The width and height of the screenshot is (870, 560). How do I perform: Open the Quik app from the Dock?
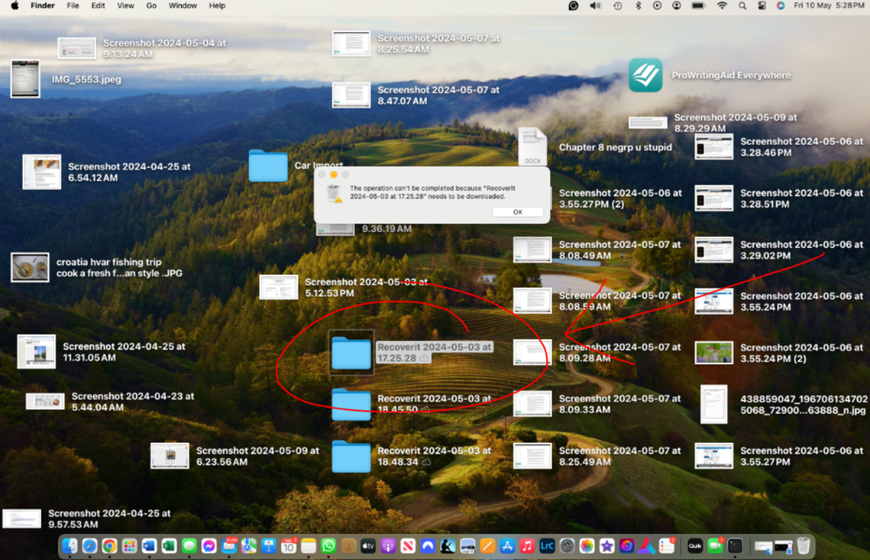click(695, 546)
